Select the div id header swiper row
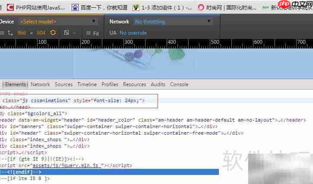This screenshot has height=184, width=313. (122, 133)
